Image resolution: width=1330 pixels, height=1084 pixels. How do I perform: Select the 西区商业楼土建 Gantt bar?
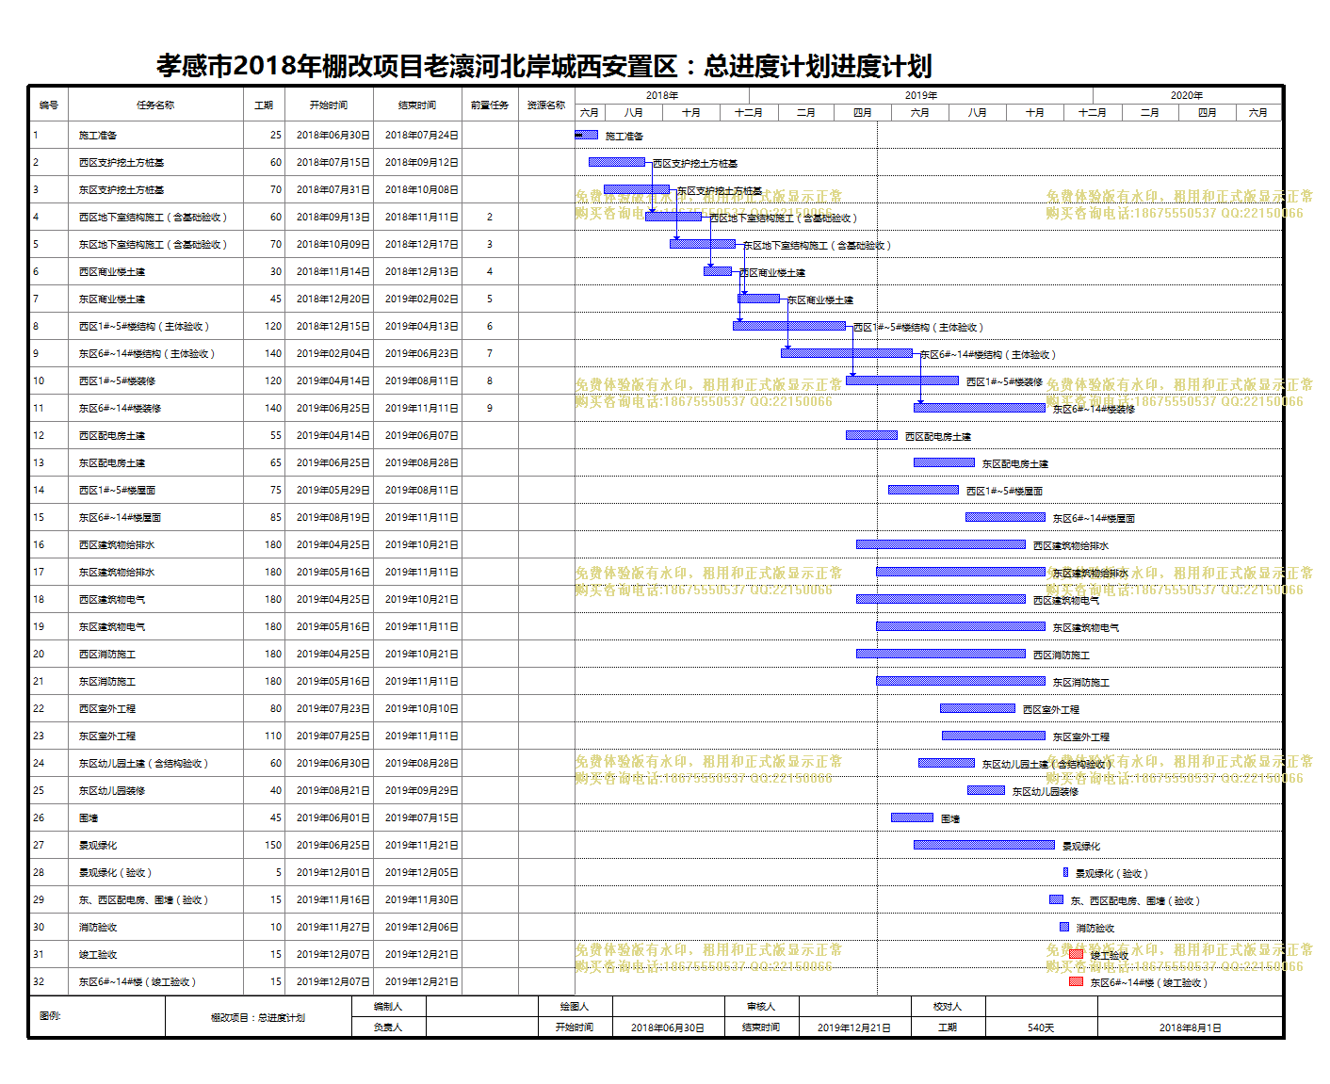click(718, 271)
